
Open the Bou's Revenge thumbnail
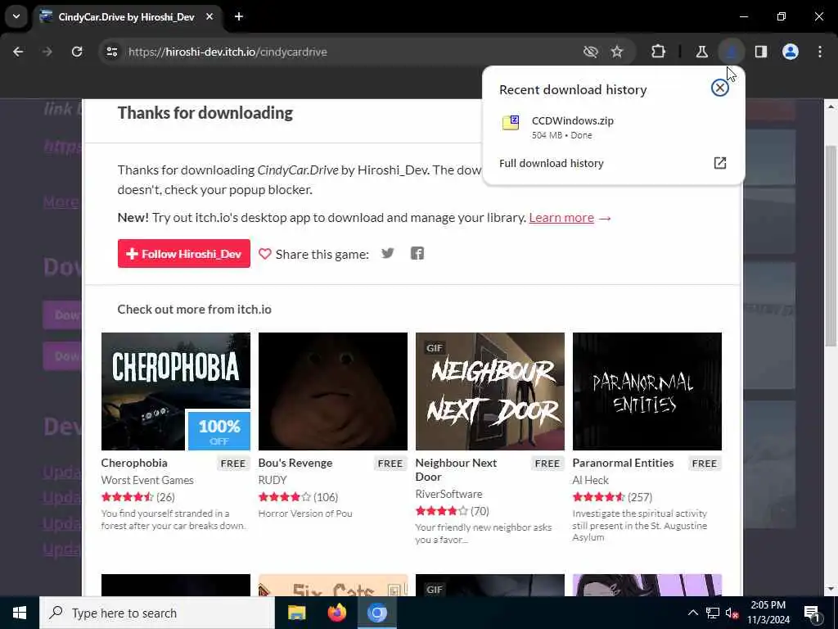pos(332,391)
